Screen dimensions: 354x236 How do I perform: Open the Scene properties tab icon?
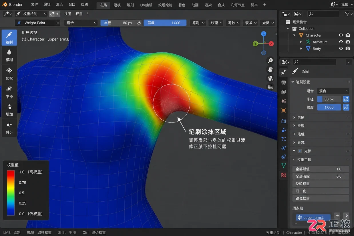283,101
